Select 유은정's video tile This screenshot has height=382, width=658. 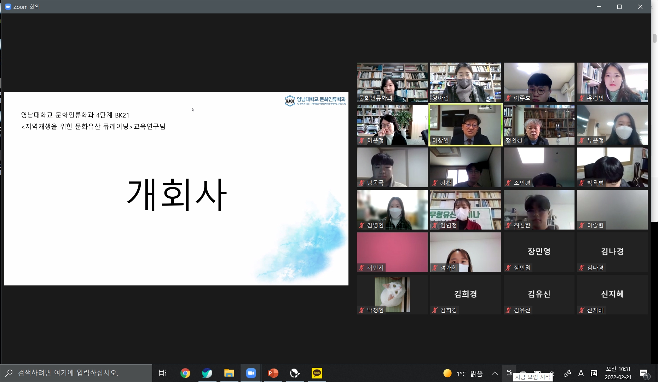click(612, 125)
